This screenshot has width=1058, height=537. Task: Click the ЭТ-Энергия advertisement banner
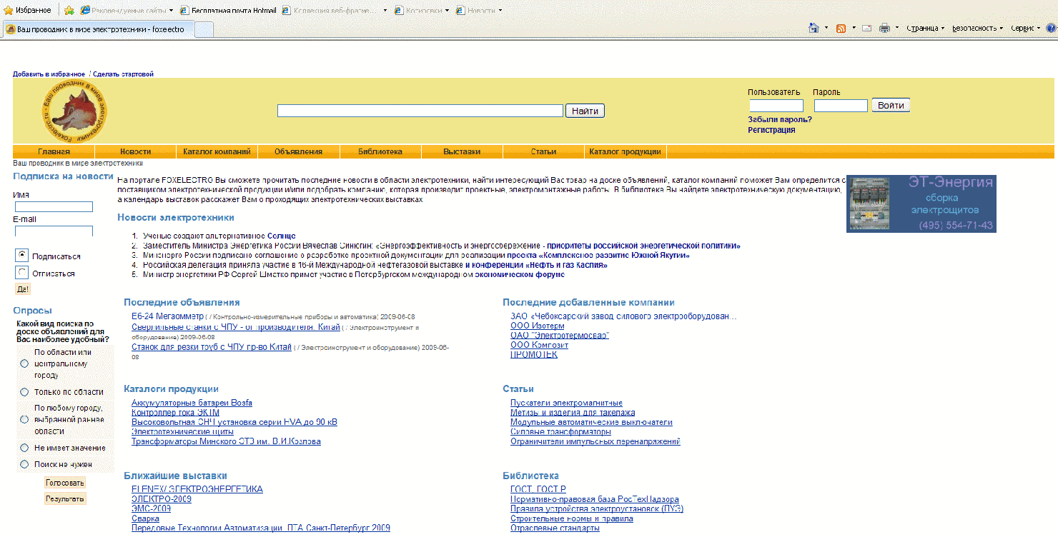click(x=921, y=204)
